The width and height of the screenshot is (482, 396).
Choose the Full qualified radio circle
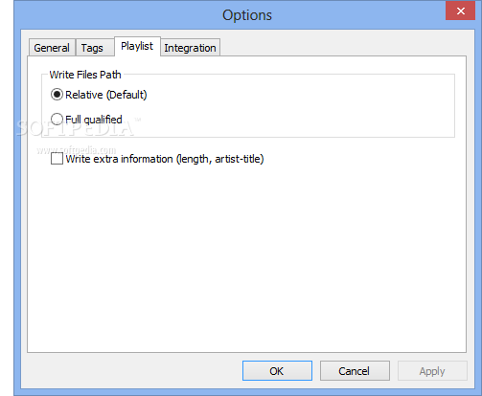click(x=57, y=120)
